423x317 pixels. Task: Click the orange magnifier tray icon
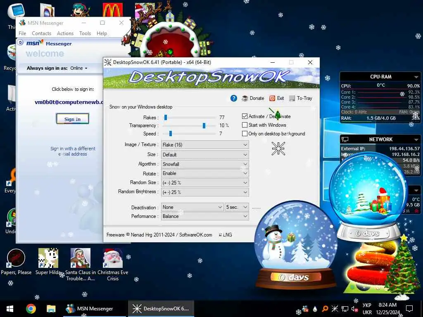tap(325, 309)
